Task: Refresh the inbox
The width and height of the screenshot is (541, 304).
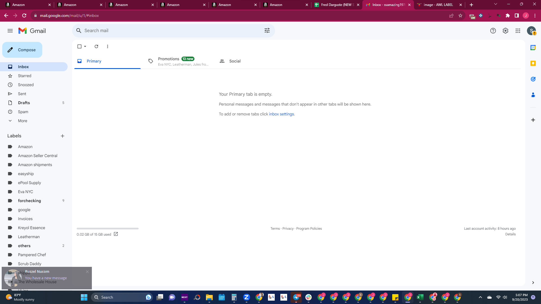Action: coord(96,46)
